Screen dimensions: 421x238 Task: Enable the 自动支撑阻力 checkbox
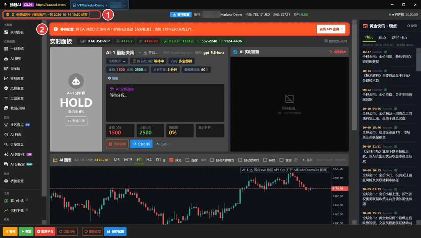click(x=212, y=160)
